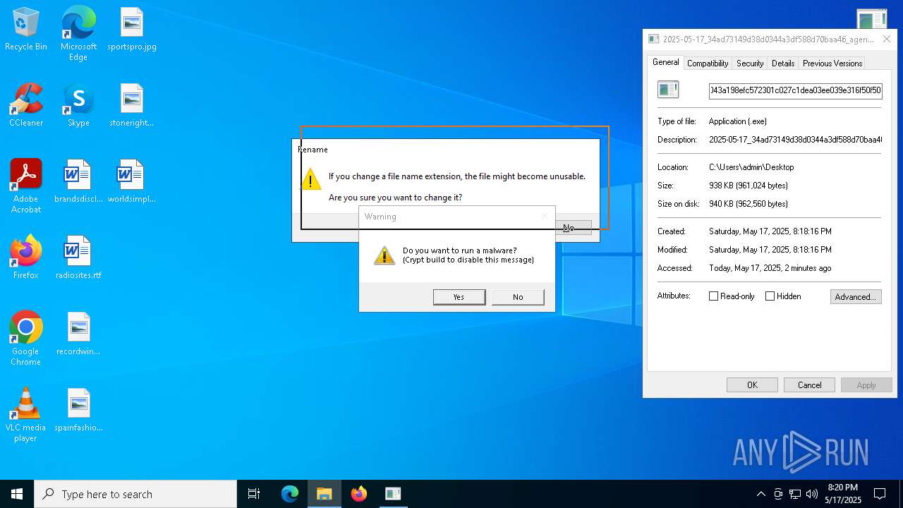Image resolution: width=903 pixels, height=508 pixels.
Task: Open File Explorer from the taskbar
Action: (325, 494)
